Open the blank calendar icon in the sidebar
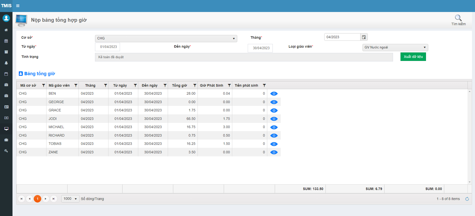 click(6, 74)
